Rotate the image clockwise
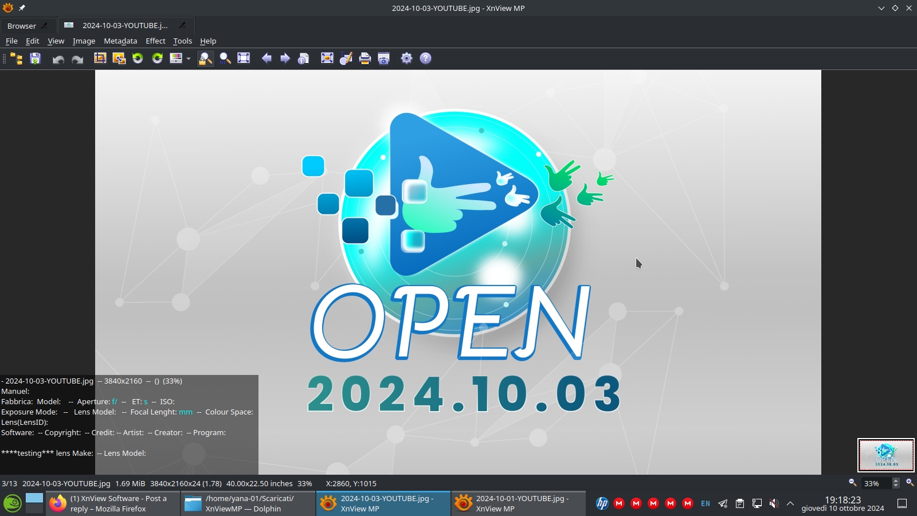 pos(157,58)
